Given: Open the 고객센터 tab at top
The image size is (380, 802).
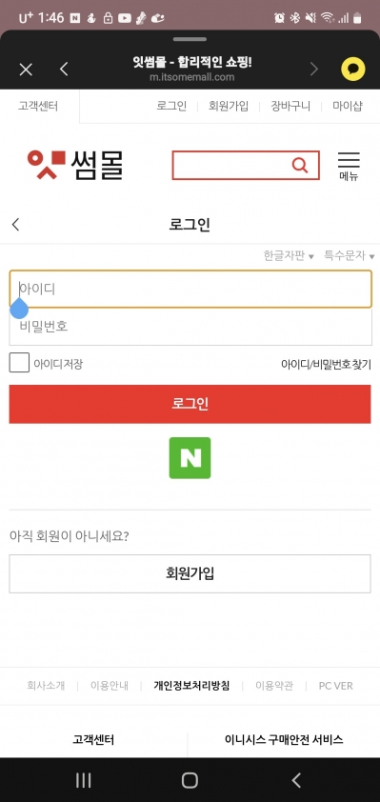Looking at the screenshot, I should (x=38, y=107).
